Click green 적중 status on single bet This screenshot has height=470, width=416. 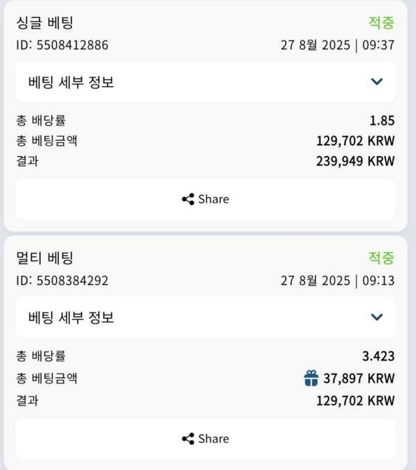point(381,23)
